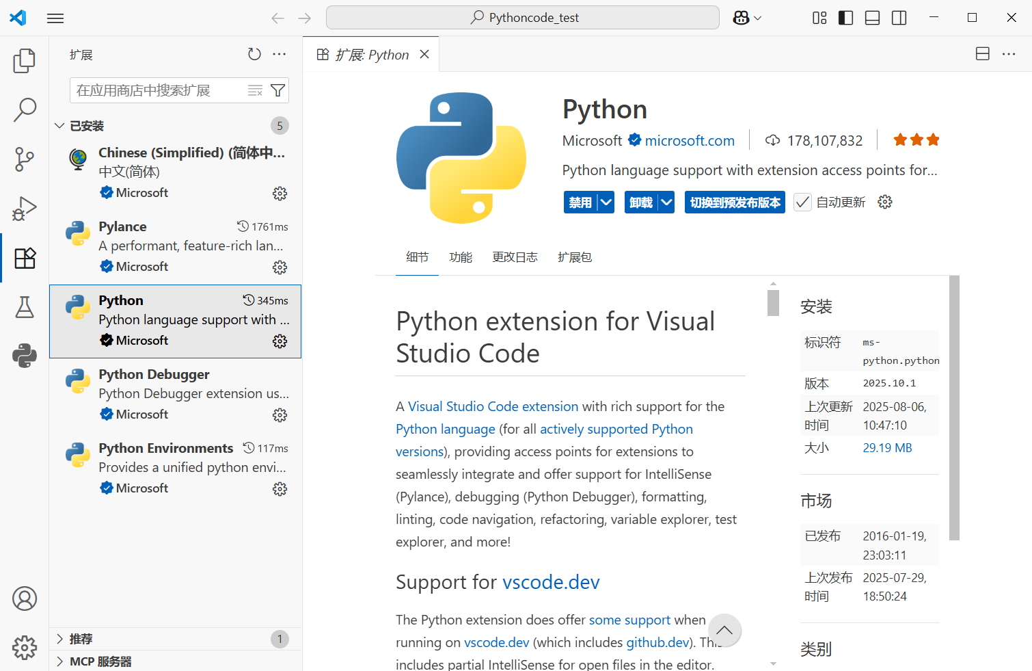The height and width of the screenshot is (671, 1032).
Task: Split the editor layout icon
Action: point(983,54)
